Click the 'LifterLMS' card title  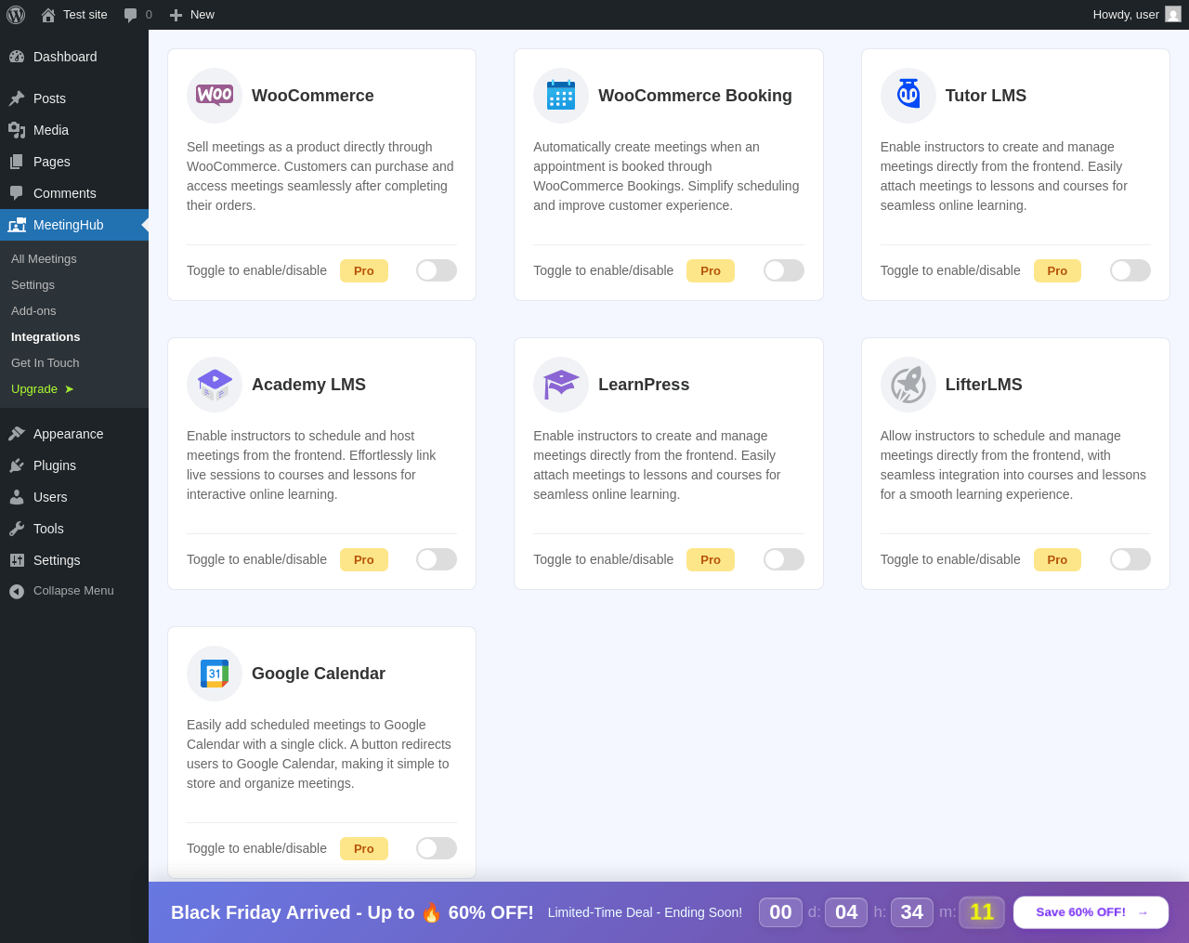(x=984, y=385)
